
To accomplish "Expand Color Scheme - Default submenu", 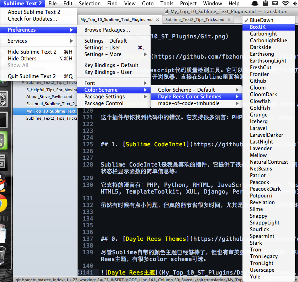I will coord(196,90).
